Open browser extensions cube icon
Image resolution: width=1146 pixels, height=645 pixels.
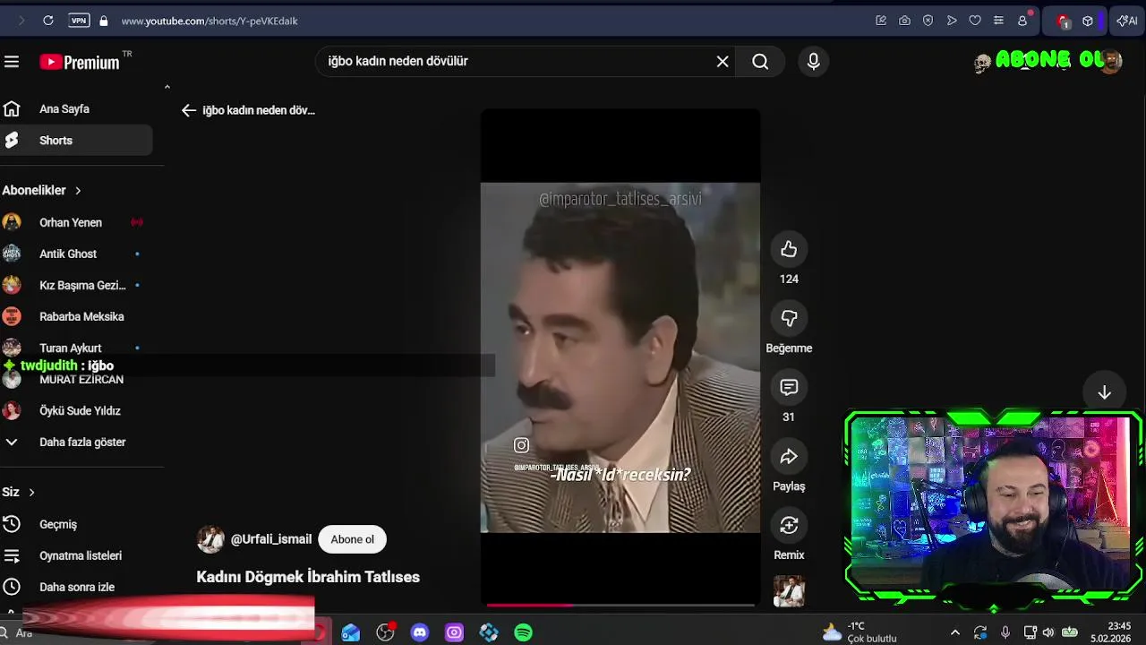(1087, 21)
